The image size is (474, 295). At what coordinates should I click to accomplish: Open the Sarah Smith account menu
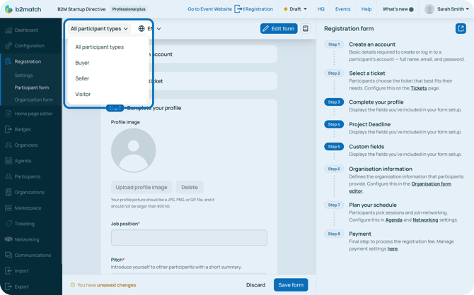pos(453,9)
